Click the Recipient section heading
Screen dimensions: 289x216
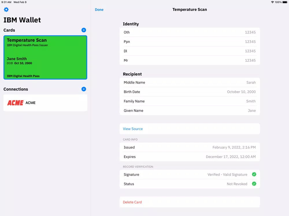pyautogui.click(x=132, y=74)
